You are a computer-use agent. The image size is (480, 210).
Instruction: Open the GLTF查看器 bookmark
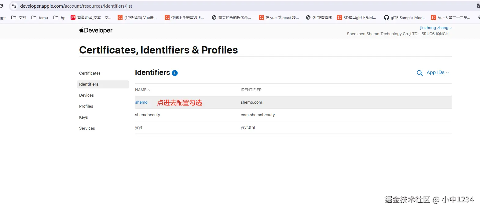coord(319,18)
